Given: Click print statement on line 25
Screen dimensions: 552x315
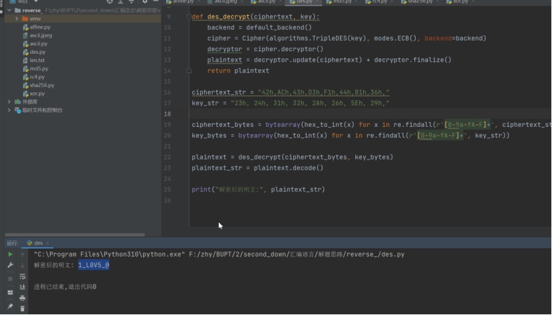Looking at the screenshot, I should [x=259, y=189].
